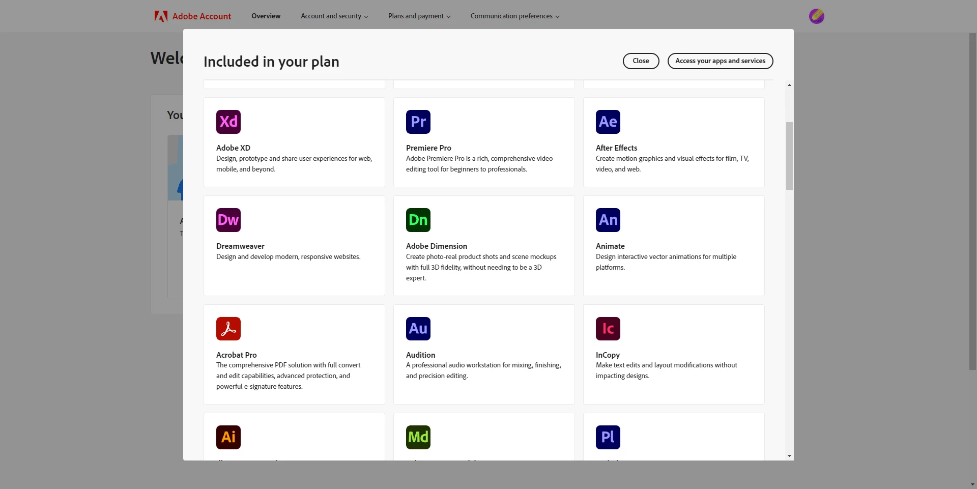The width and height of the screenshot is (977, 489).
Task: Click 'A professional audio workstation' description
Action: coord(483,370)
